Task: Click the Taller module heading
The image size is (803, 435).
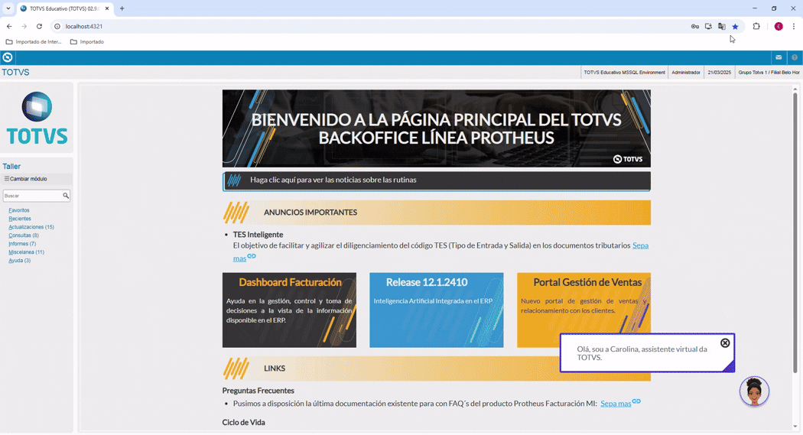Action: click(11, 167)
